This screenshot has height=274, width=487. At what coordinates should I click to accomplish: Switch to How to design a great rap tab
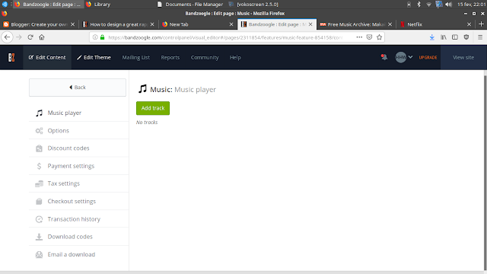pos(118,24)
